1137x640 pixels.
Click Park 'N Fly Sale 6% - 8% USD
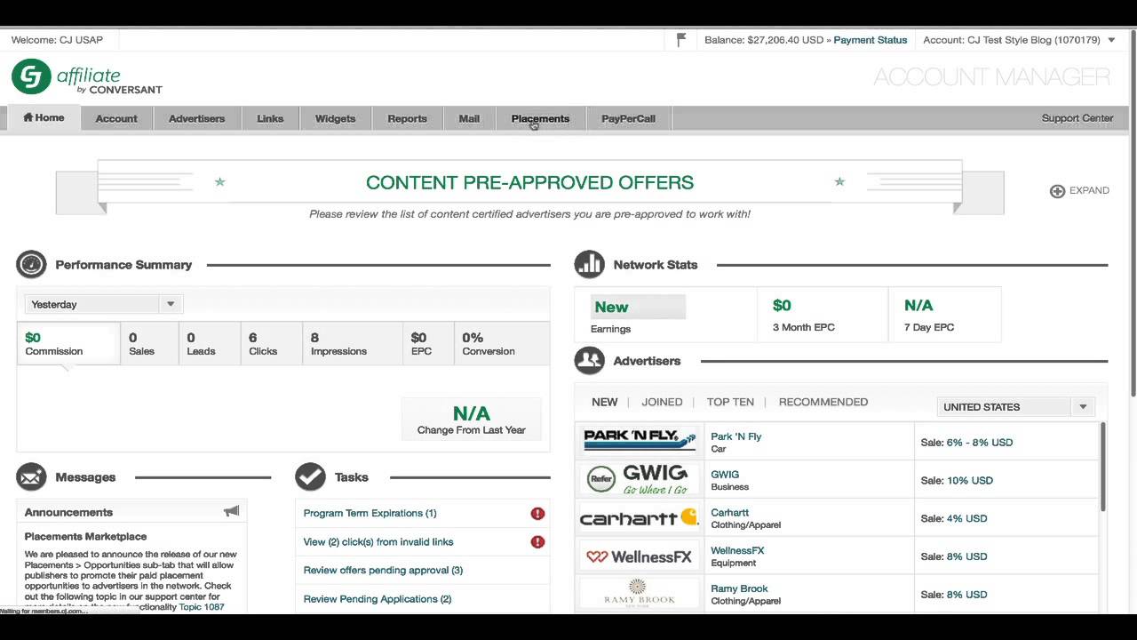pyautogui.click(x=966, y=443)
